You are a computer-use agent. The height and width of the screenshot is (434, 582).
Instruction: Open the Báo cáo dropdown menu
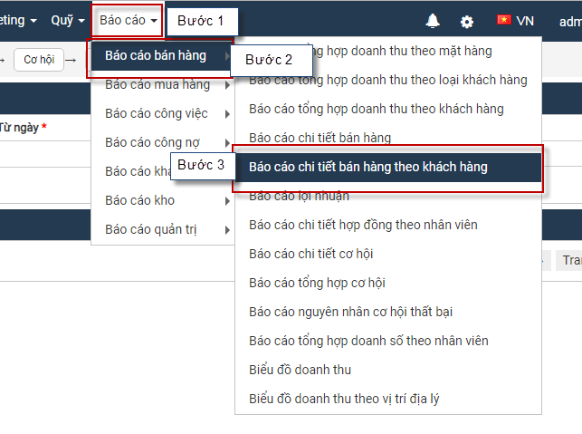tap(129, 20)
